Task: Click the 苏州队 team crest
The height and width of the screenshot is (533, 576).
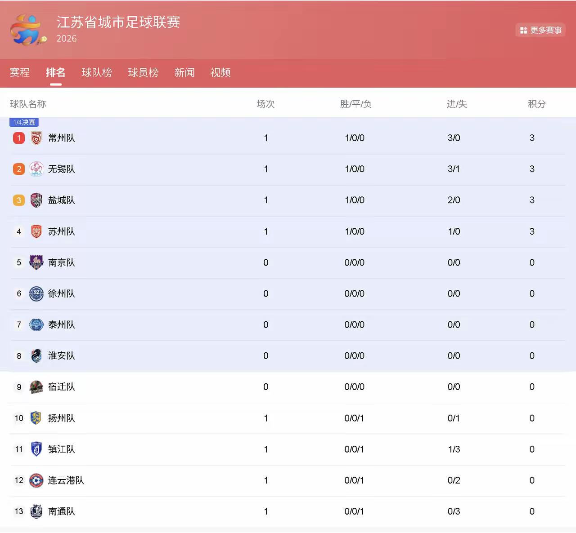Action: pos(36,231)
